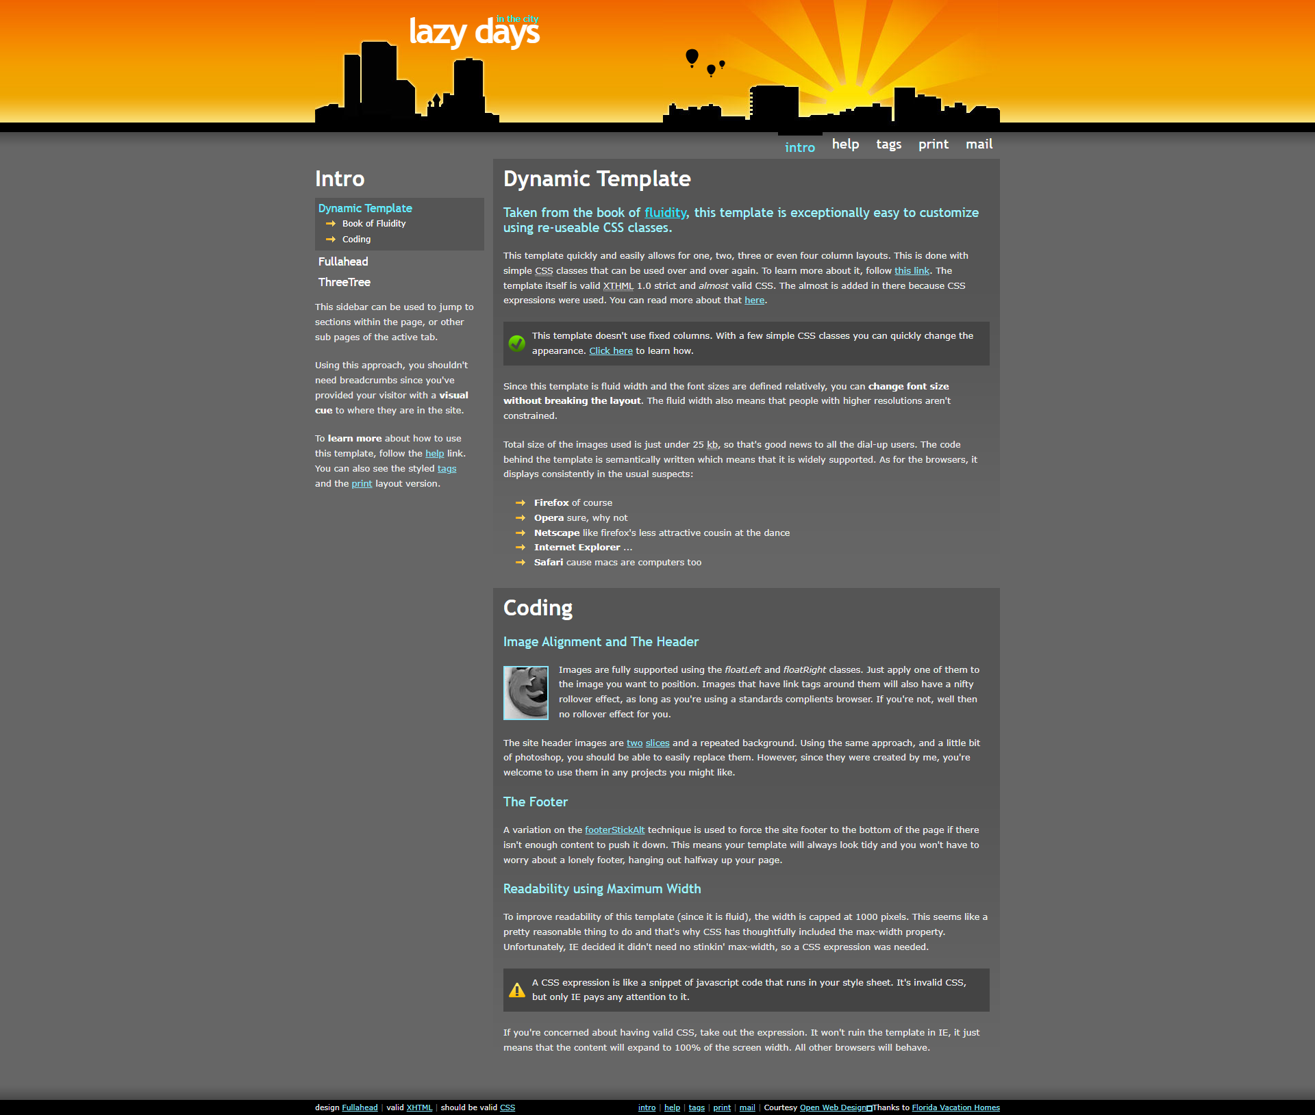The width and height of the screenshot is (1315, 1115).
Task: Open the footerStickAlt link
Action: pyautogui.click(x=614, y=830)
